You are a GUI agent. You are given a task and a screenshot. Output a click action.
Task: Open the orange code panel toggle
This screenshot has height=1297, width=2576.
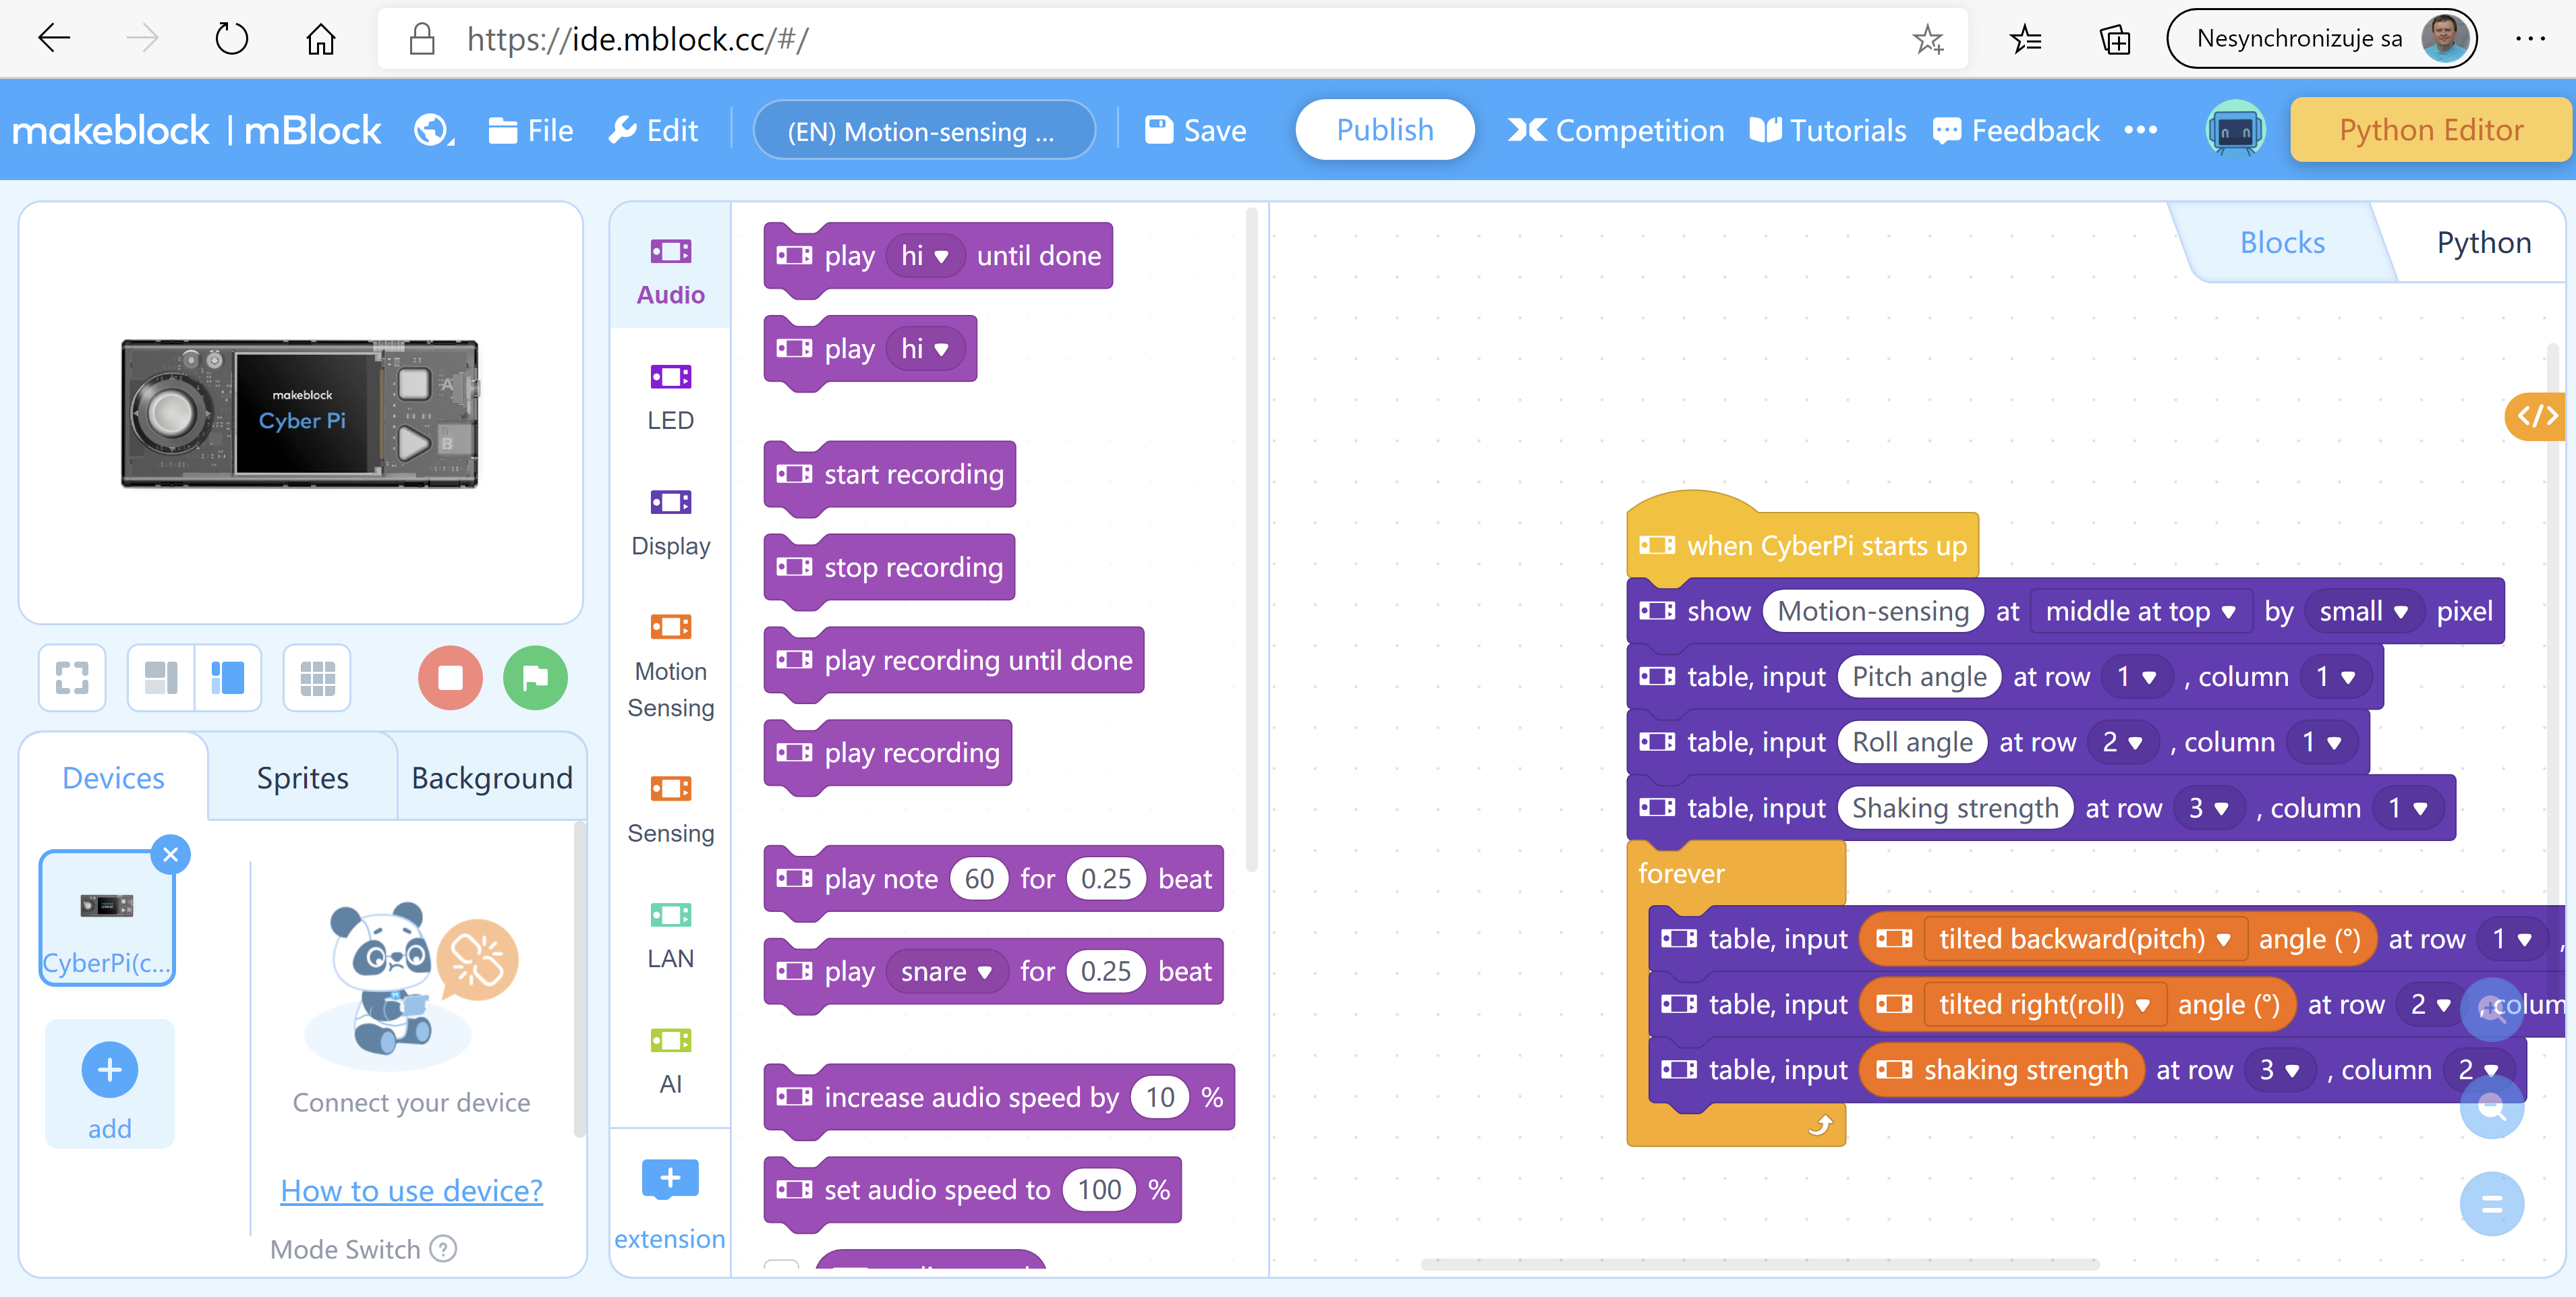coord(2538,416)
